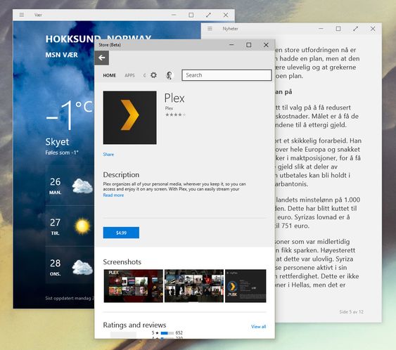This screenshot has height=350, width=396.
Task: Click the Store Search field
Action: coord(226,75)
